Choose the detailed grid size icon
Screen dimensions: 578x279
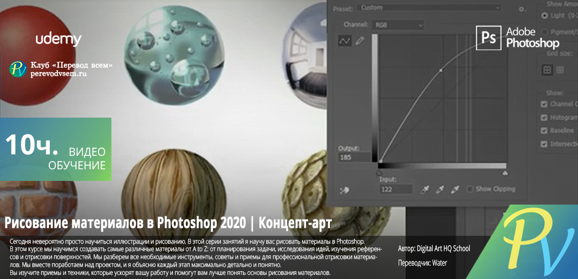tap(560, 70)
